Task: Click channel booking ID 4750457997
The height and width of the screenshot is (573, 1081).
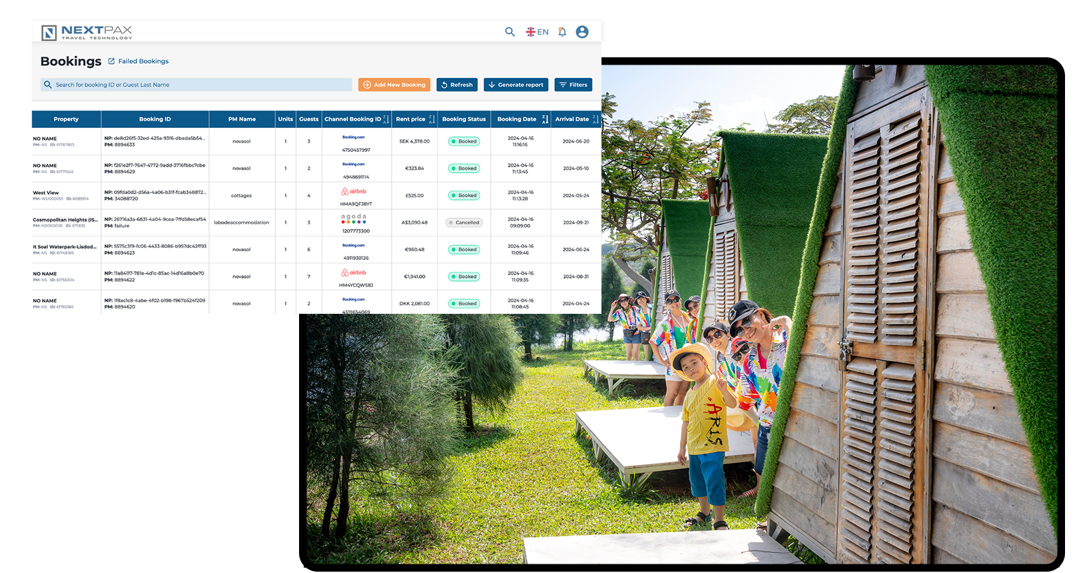Action: coord(356,151)
